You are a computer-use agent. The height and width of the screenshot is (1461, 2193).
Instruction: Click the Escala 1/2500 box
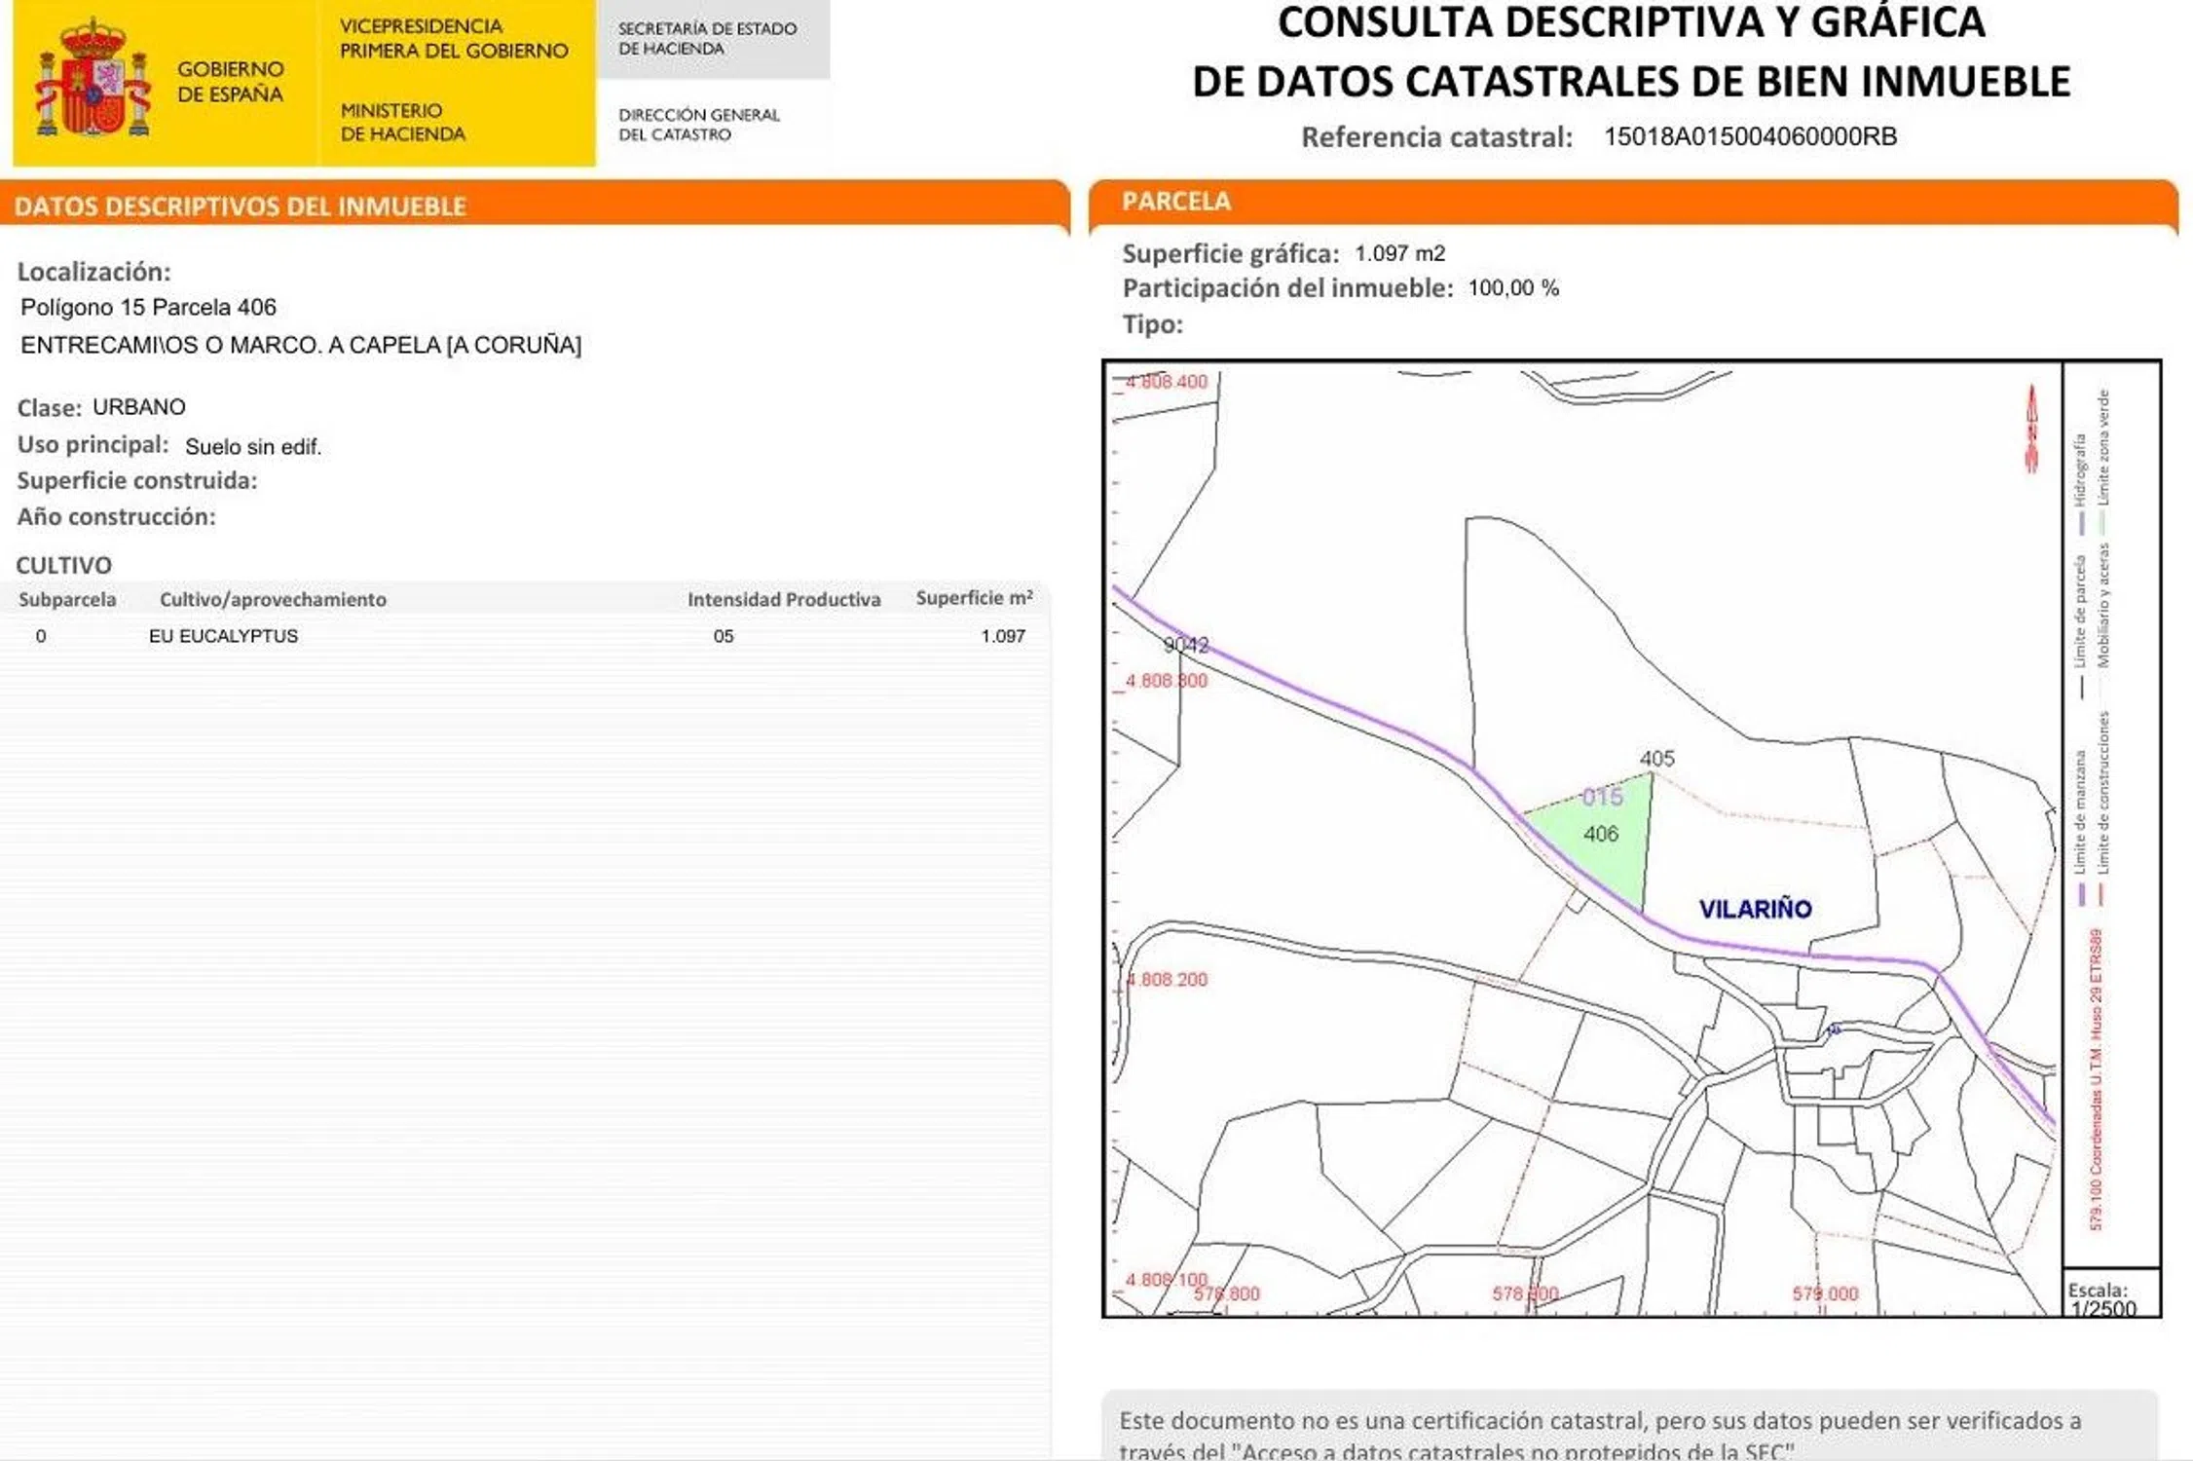(x=2108, y=1294)
